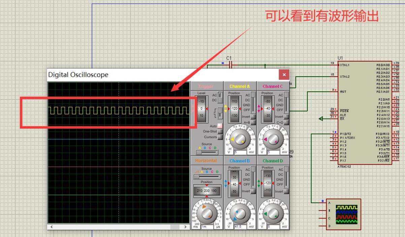Click the Channel A panel heading

pyautogui.click(x=240, y=86)
